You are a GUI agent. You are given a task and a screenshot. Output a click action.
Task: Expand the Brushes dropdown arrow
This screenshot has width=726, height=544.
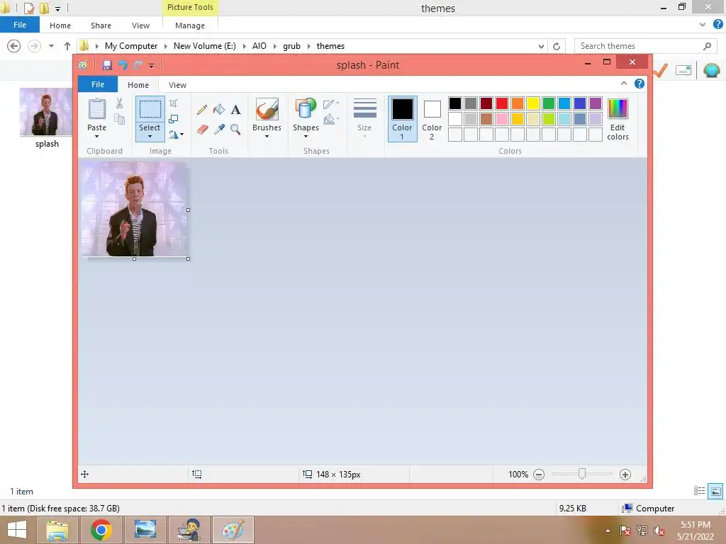267,137
